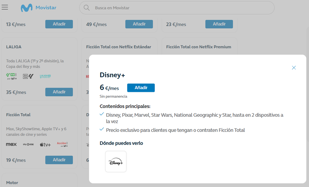Click the M+ TV logo in LALIGA card

[11, 76]
